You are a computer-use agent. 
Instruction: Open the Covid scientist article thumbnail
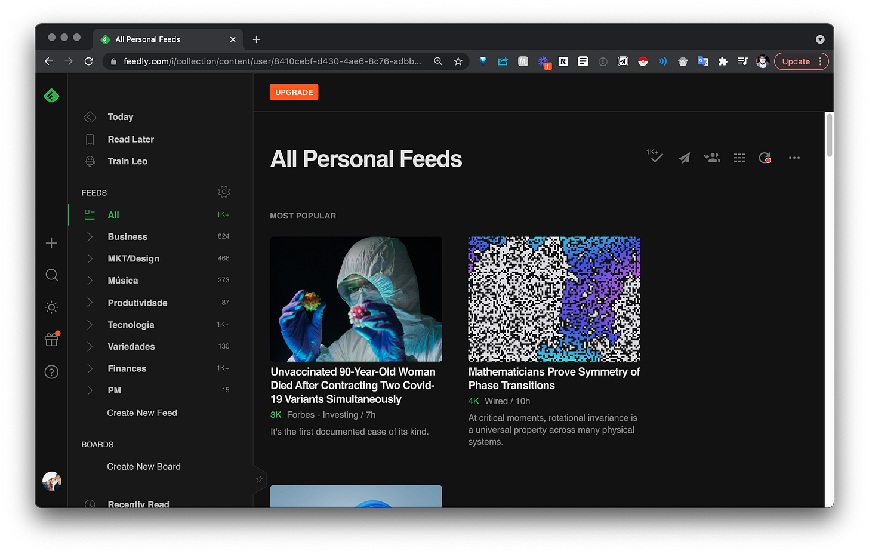point(356,299)
